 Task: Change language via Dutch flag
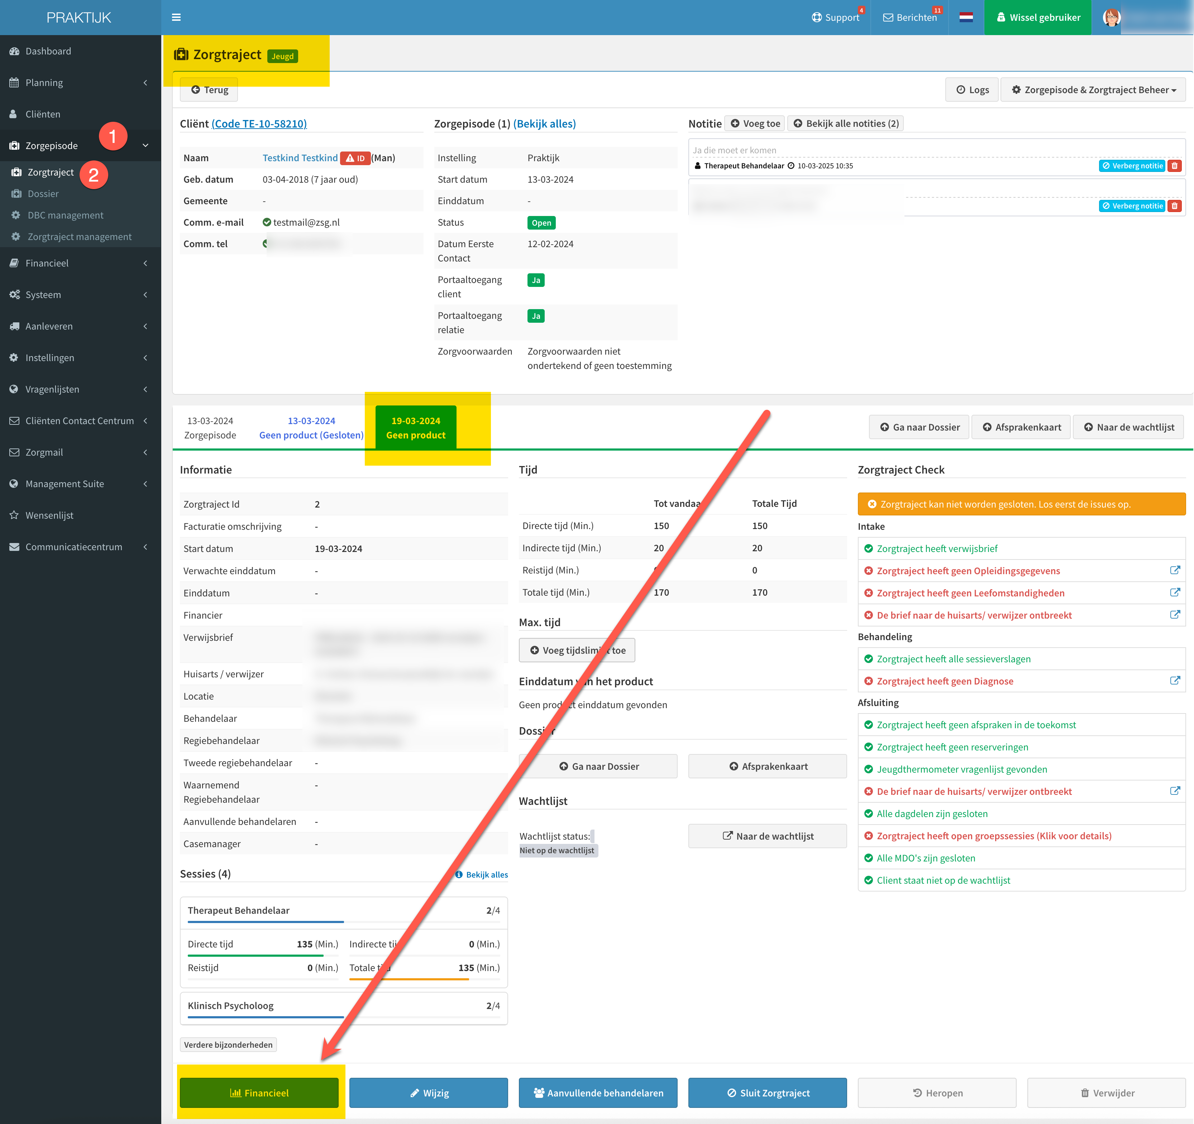[966, 18]
